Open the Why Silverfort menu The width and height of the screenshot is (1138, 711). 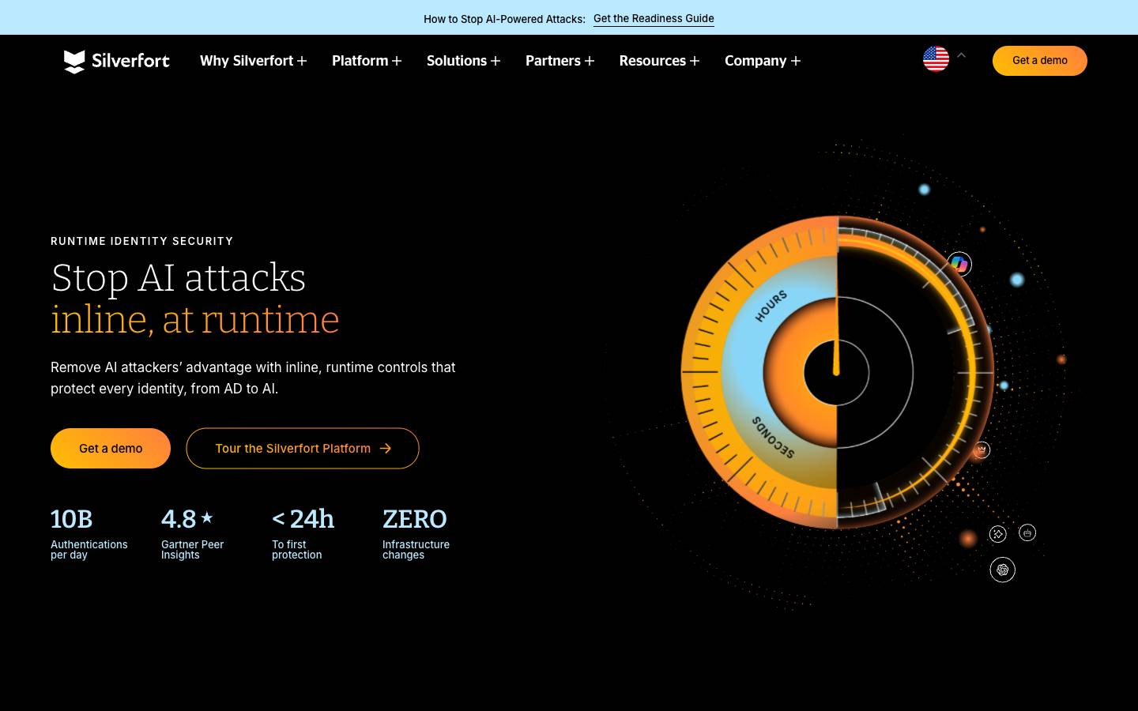(x=254, y=61)
